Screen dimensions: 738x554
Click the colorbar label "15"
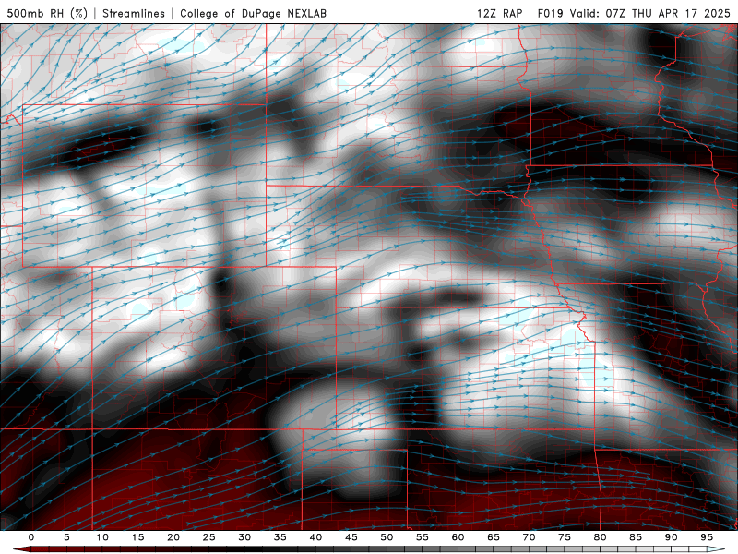click(x=137, y=537)
